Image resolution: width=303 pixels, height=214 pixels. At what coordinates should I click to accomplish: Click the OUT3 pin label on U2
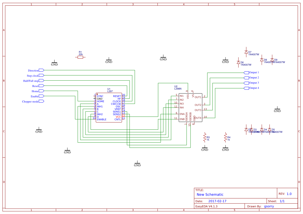(x=198, y=110)
